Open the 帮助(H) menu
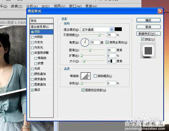 click(91, 6)
